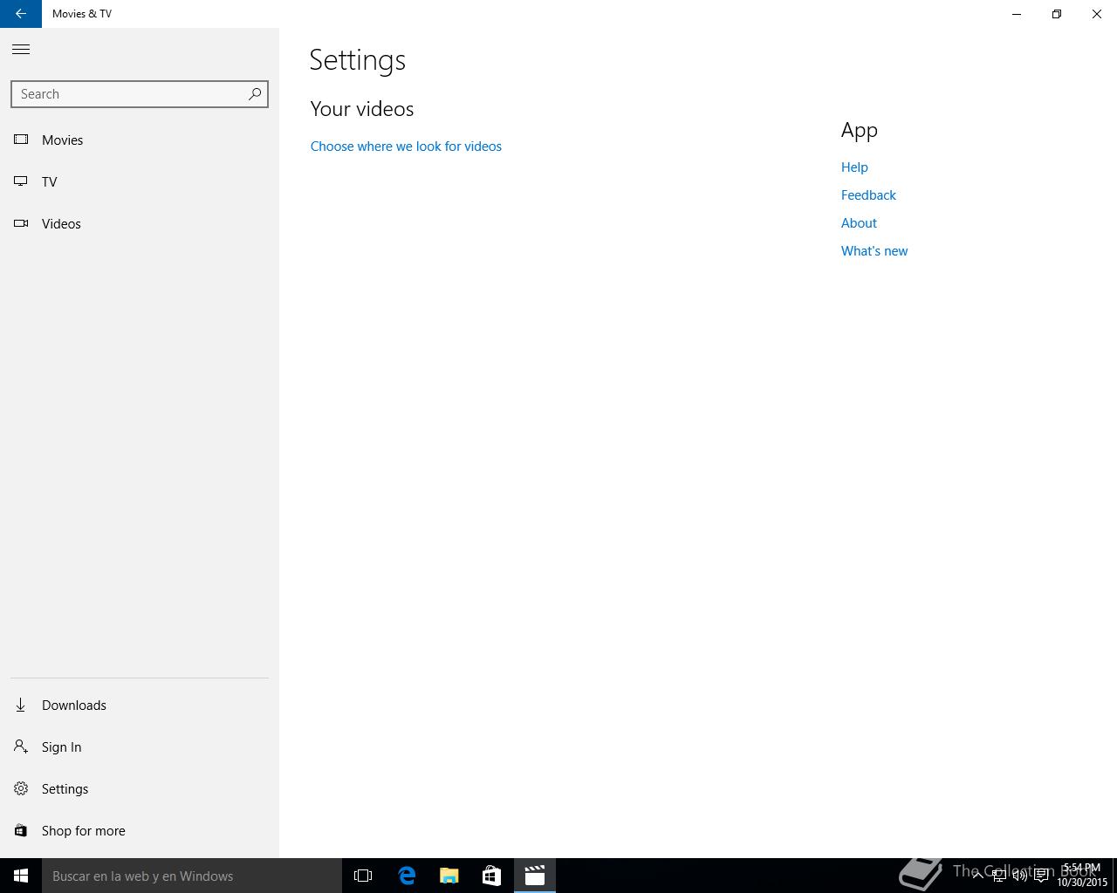Click the taskbar clock and date
The image size is (1117, 893).
tap(1082, 876)
